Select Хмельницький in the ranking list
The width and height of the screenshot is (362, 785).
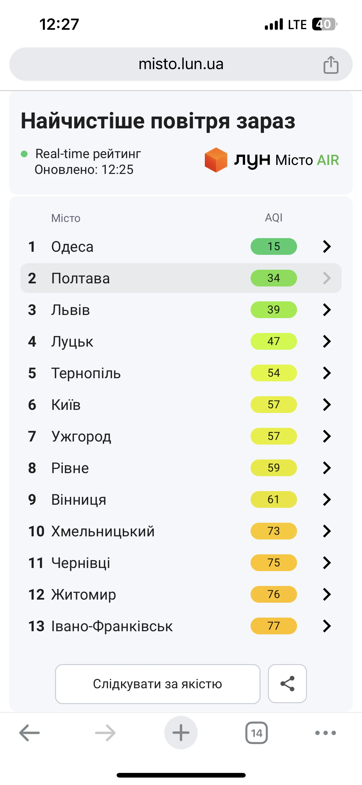103,531
